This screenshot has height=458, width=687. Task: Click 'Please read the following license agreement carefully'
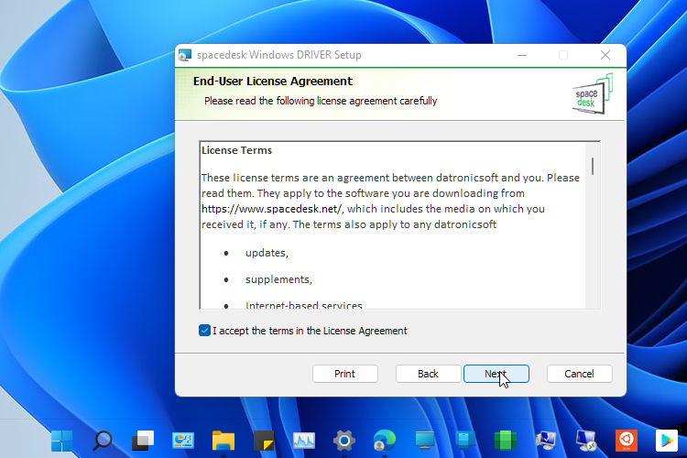tap(321, 101)
